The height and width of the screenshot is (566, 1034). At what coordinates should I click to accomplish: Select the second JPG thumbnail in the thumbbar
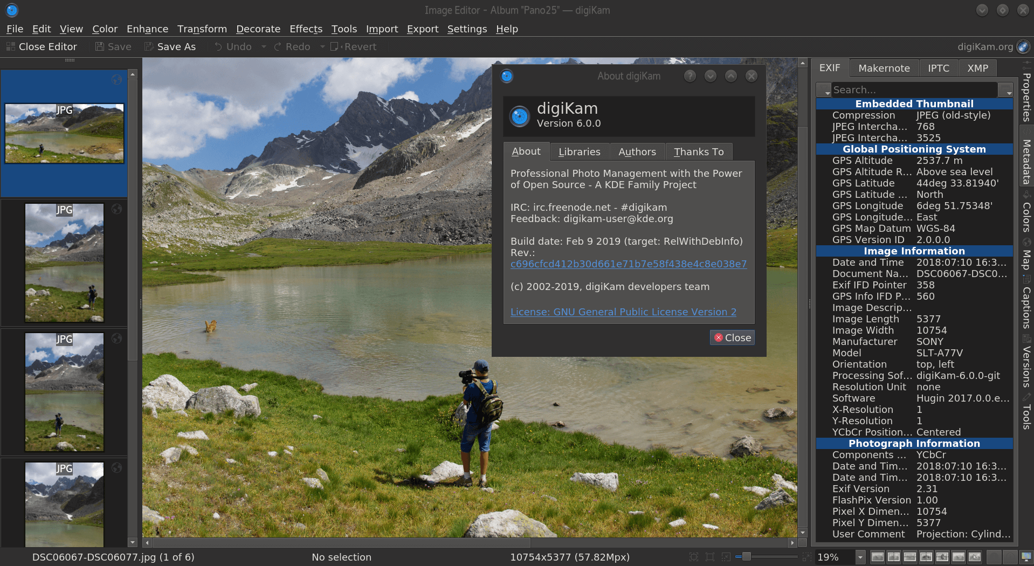(x=64, y=263)
